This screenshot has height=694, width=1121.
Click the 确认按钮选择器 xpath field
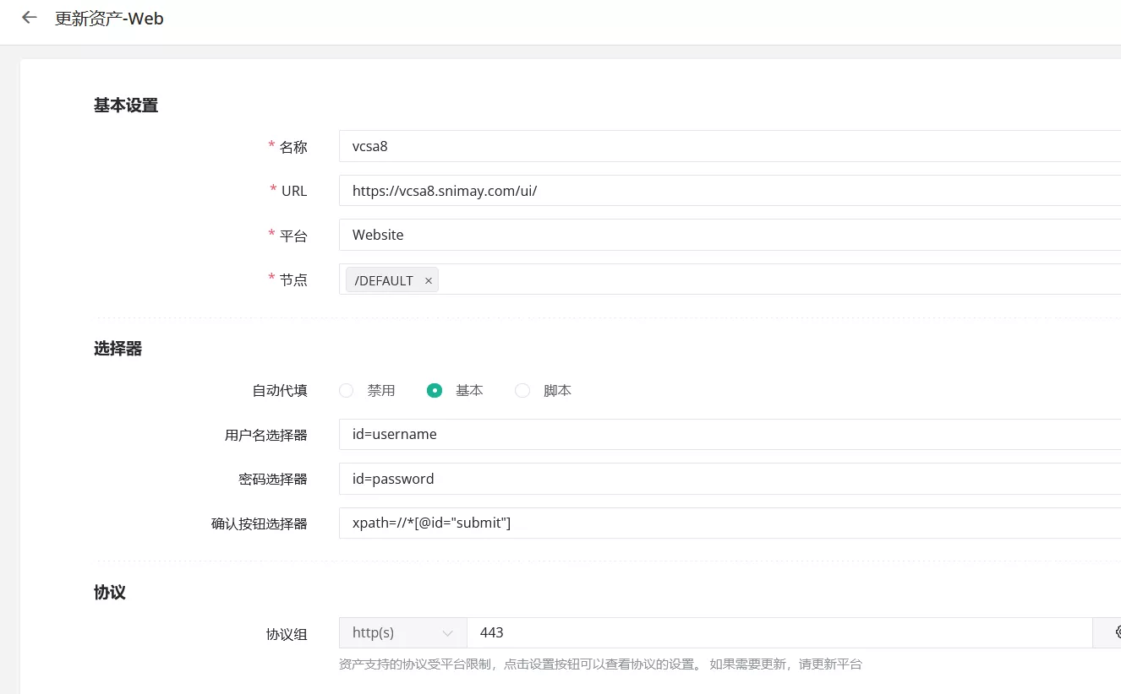[727, 523]
